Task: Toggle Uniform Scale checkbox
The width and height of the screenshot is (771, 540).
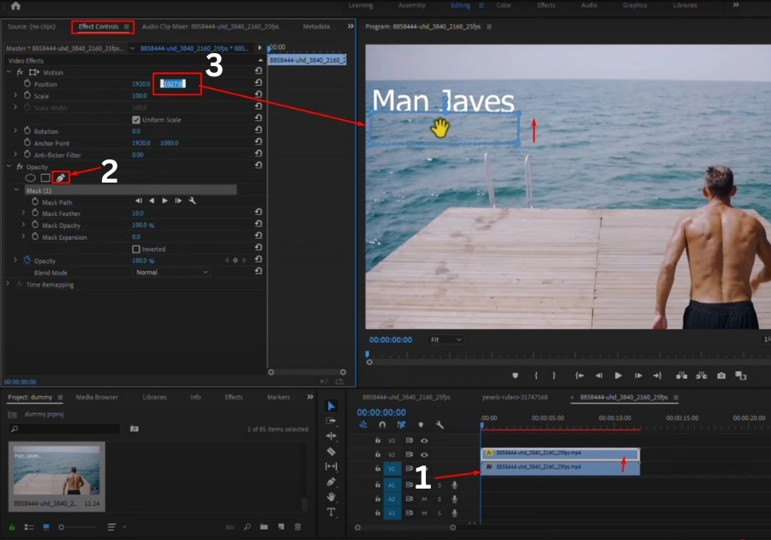Action: (x=136, y=119)
